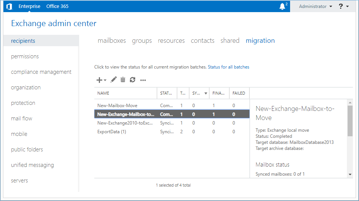Open the mail flow section
359x201 pixels.
click(x=22, y=118)
